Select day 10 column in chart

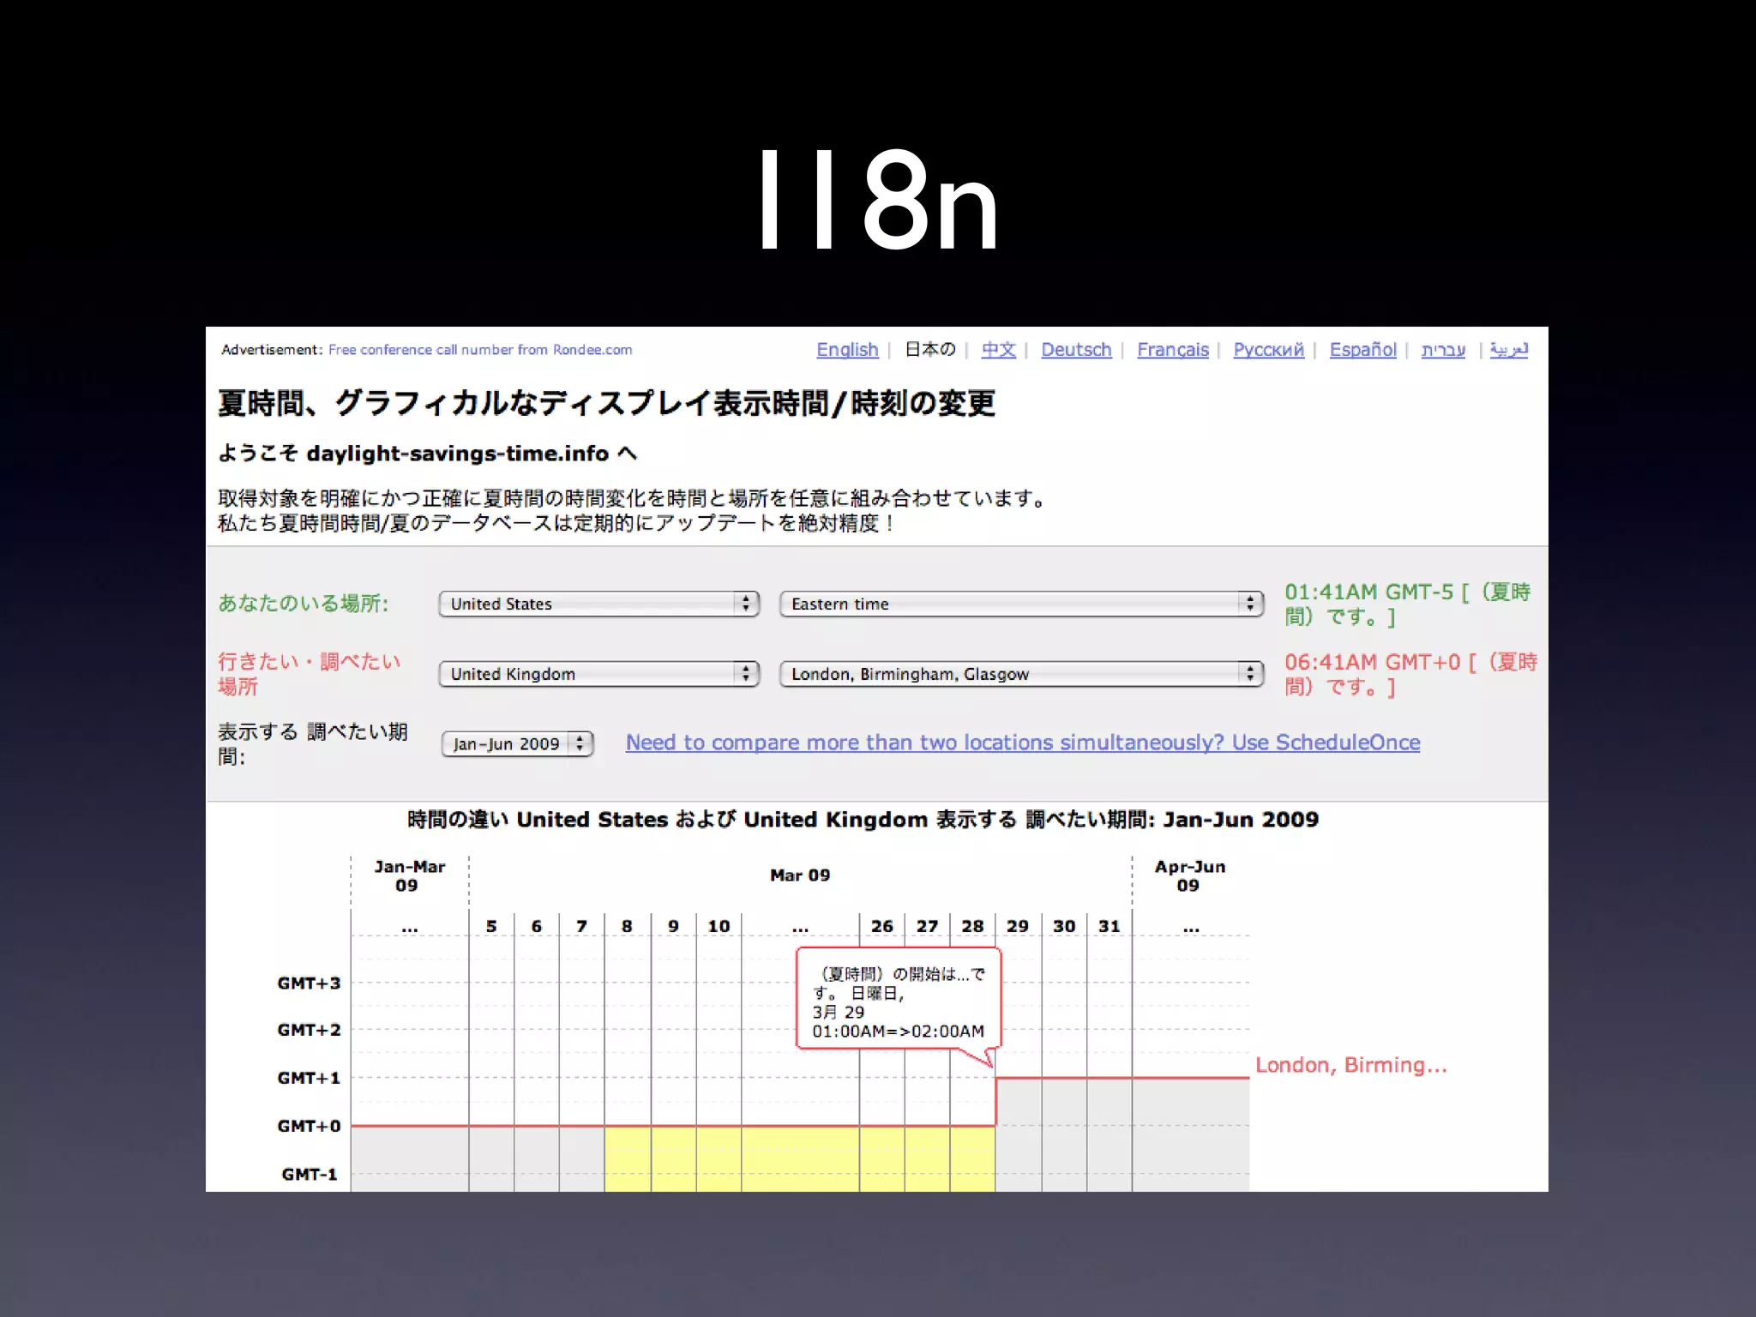click(719, 926)
